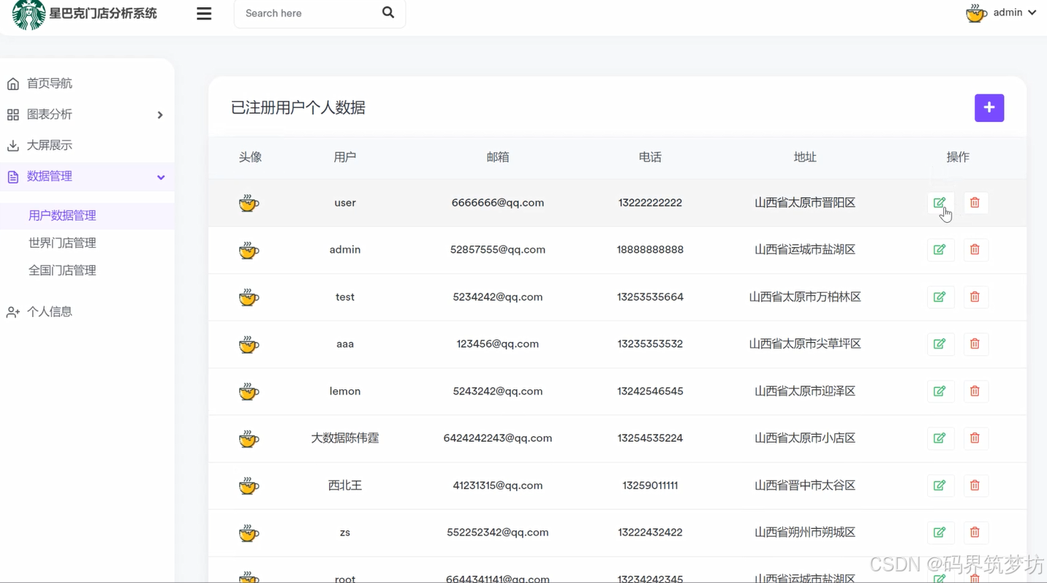
Task: Edit the 西北王 row
Action: pos(940,485)
